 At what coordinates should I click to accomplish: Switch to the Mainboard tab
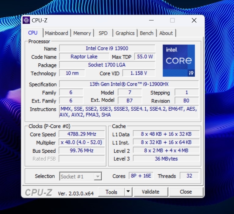click(x=57, y=33)
